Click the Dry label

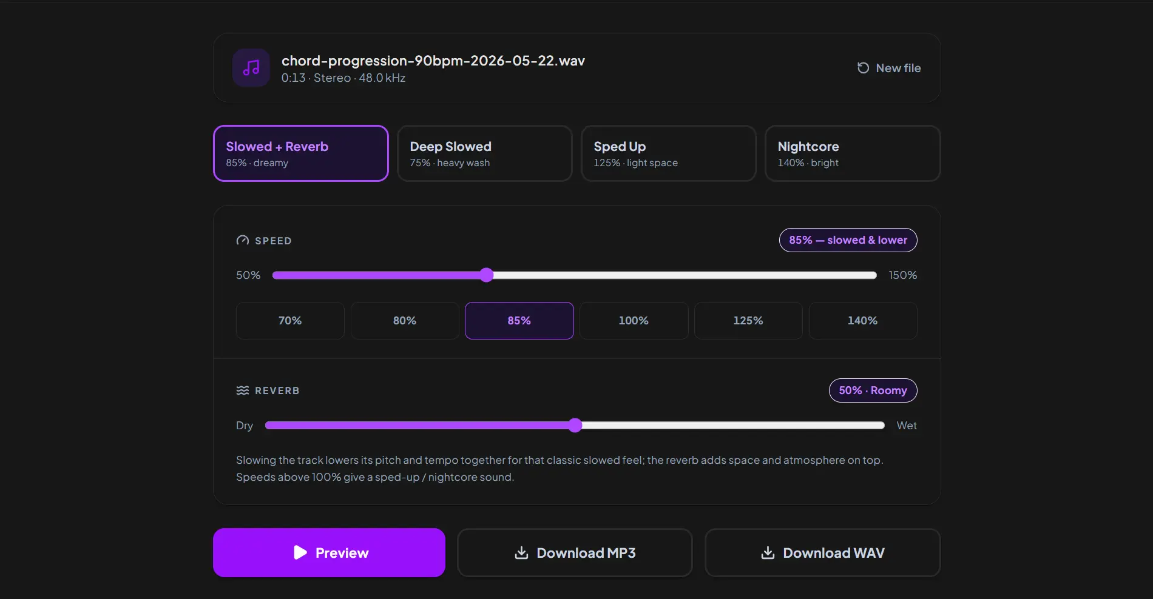[x=245, y=426]
